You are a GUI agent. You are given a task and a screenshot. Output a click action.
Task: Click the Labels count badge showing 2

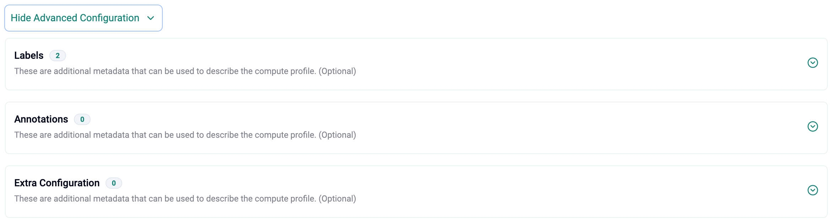coord(58,56)
